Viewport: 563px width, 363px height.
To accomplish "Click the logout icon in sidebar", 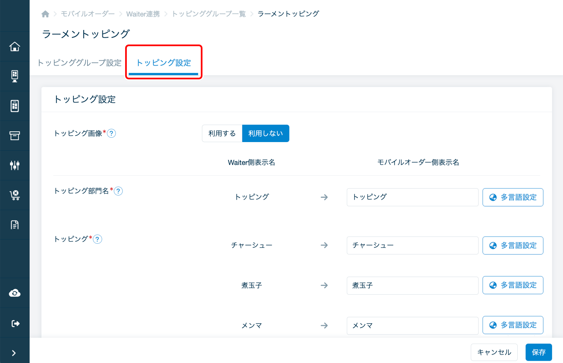I will click(15, 323).
